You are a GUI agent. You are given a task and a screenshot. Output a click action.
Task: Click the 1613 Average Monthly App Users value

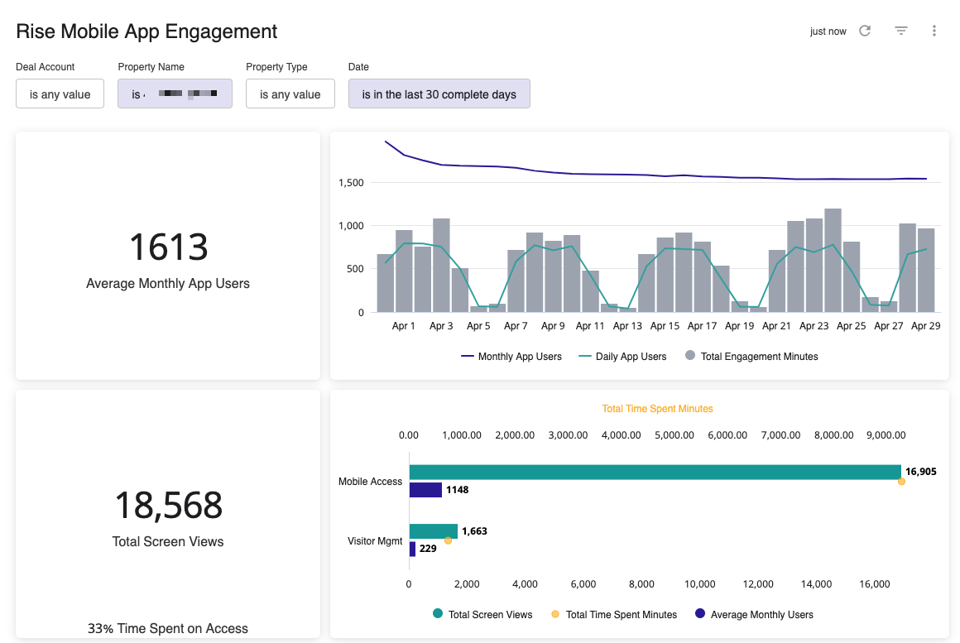168,247
